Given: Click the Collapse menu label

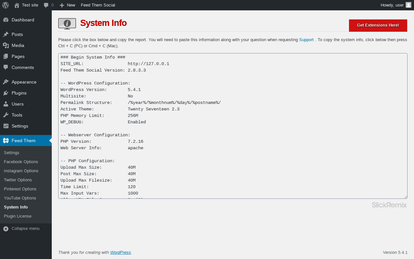Looking at the screenshot, I should (x=26, y=229).
